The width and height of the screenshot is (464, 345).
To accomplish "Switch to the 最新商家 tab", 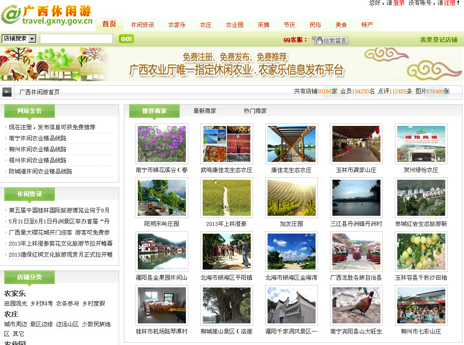I will coord(205,111).
